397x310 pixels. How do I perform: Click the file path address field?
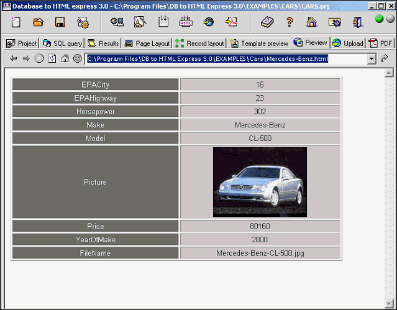tap(226, 59)
